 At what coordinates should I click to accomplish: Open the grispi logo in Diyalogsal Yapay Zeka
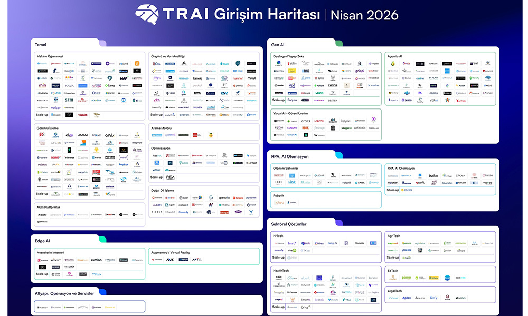pos(360,71)
